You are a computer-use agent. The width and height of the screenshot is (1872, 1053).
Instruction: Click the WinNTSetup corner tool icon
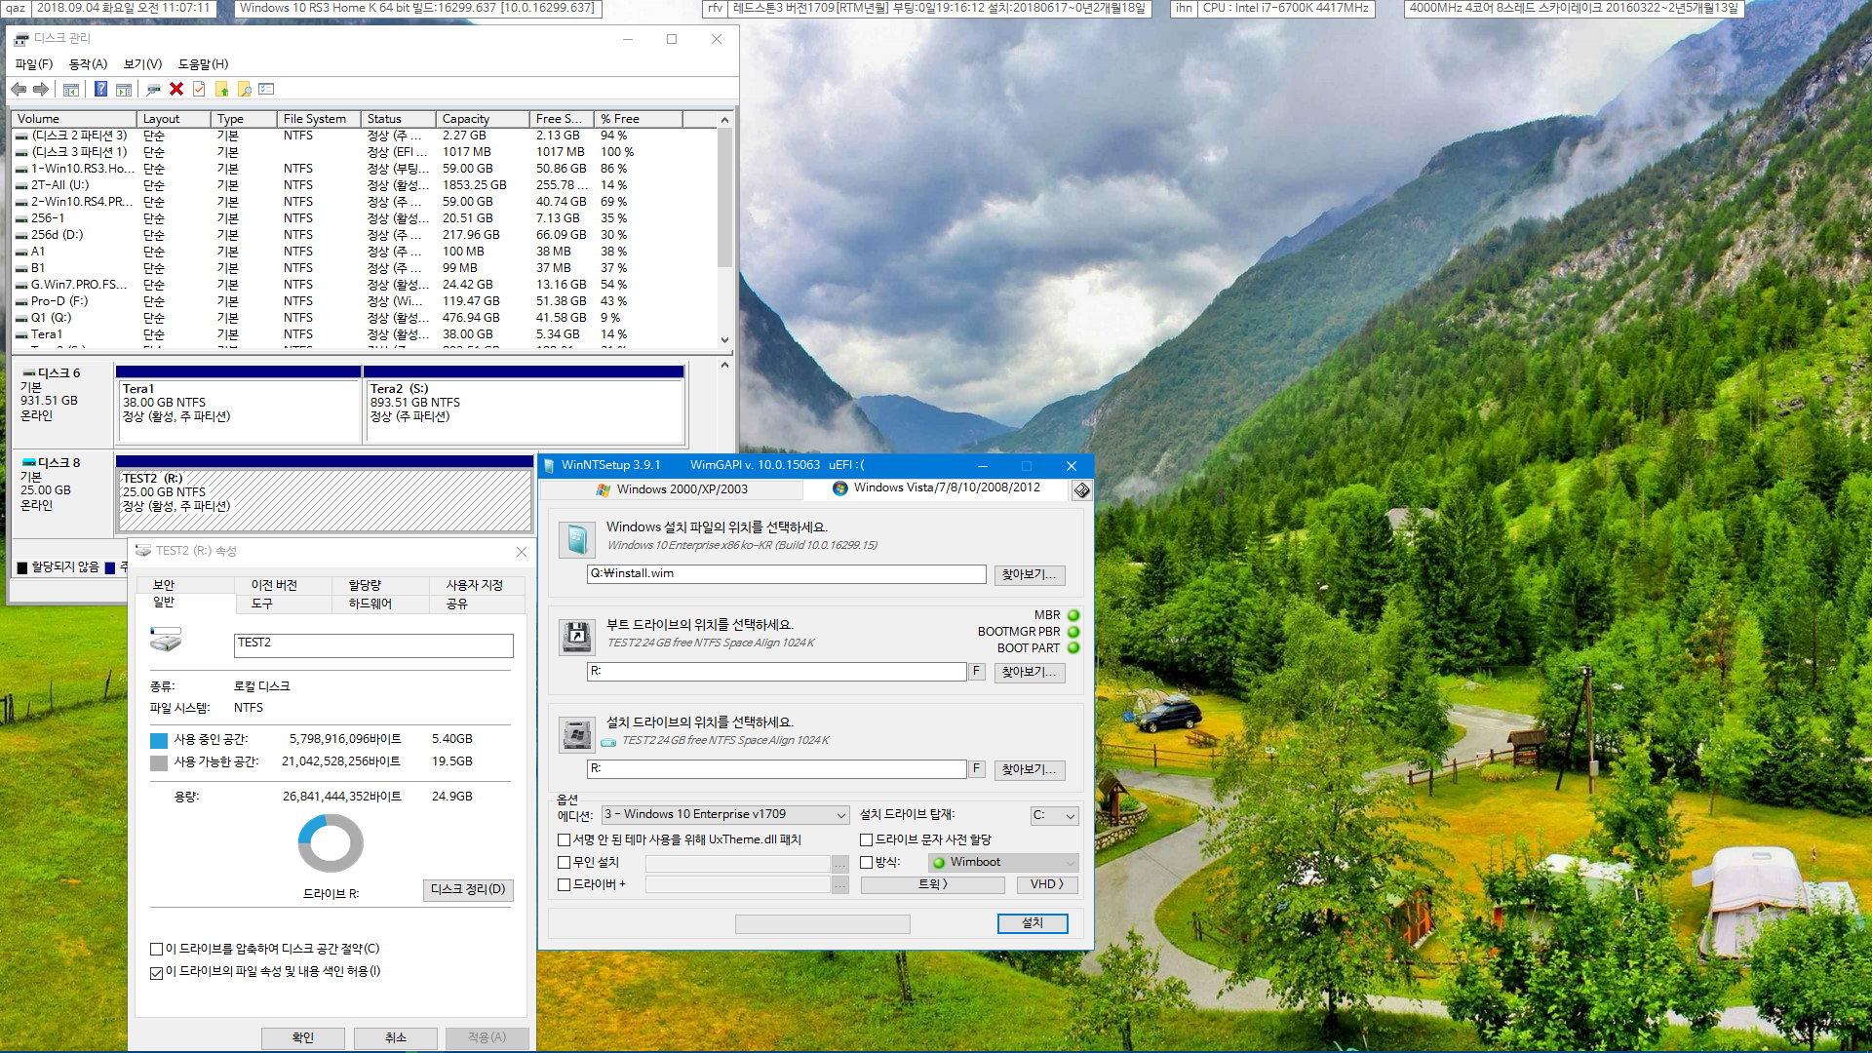1081,490
